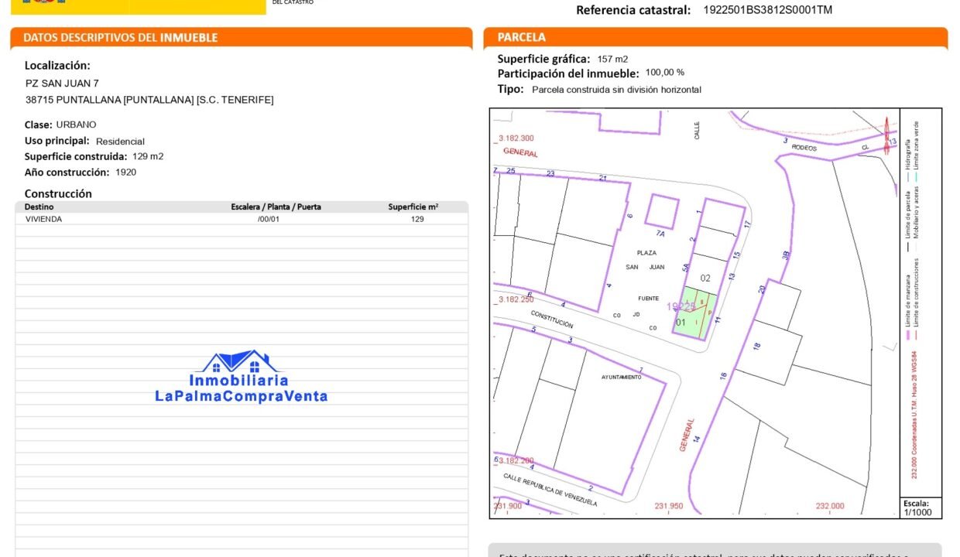This screenshot has height=557, width=960.
Task: Click the '231.950' coordinate label
Action: pyautogui.click(x=670, y=506)
